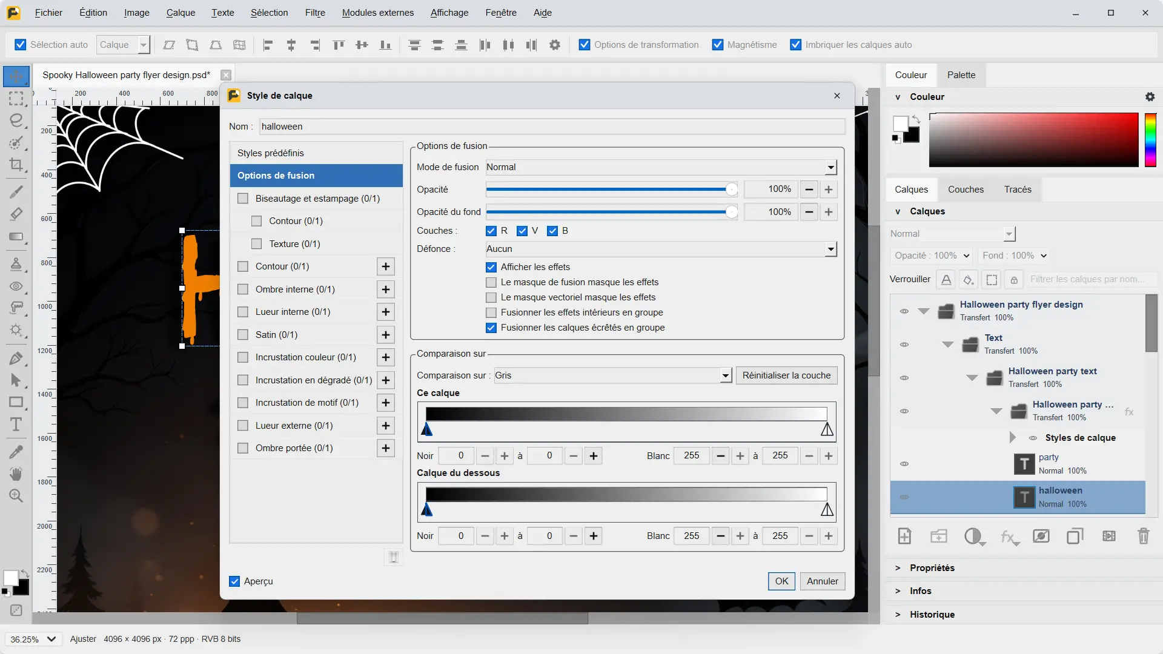Toggle the Sélection auto checkbox
This screenshot has height=654, width=1163.
point(21,45)
